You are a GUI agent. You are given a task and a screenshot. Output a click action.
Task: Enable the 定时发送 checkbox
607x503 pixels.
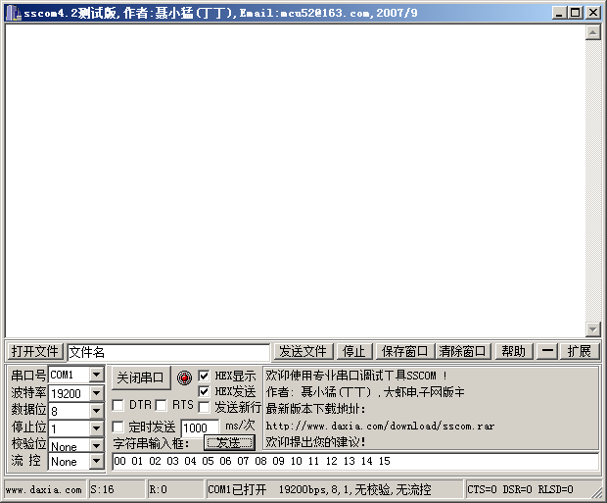point(117,427)
